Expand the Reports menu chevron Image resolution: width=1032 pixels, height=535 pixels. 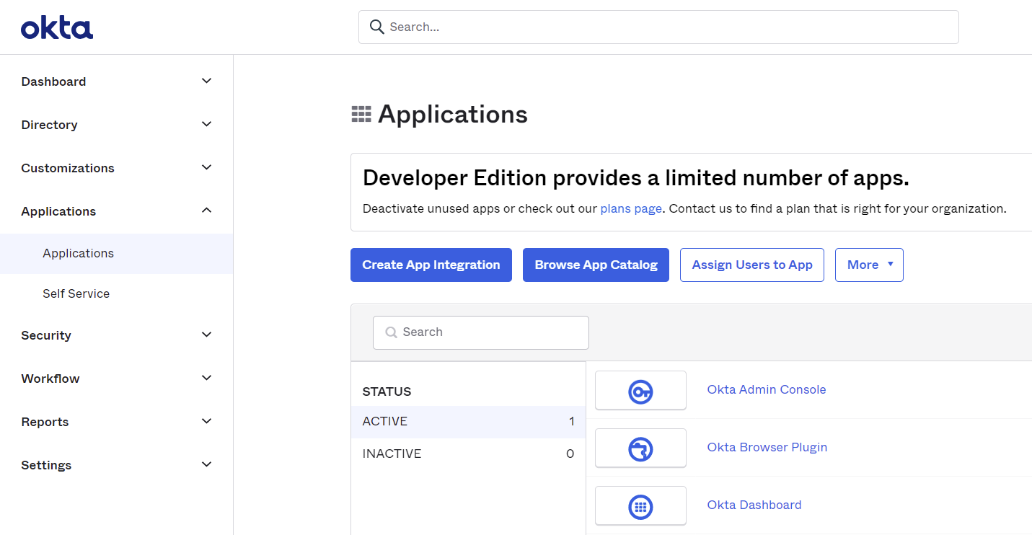207,421
